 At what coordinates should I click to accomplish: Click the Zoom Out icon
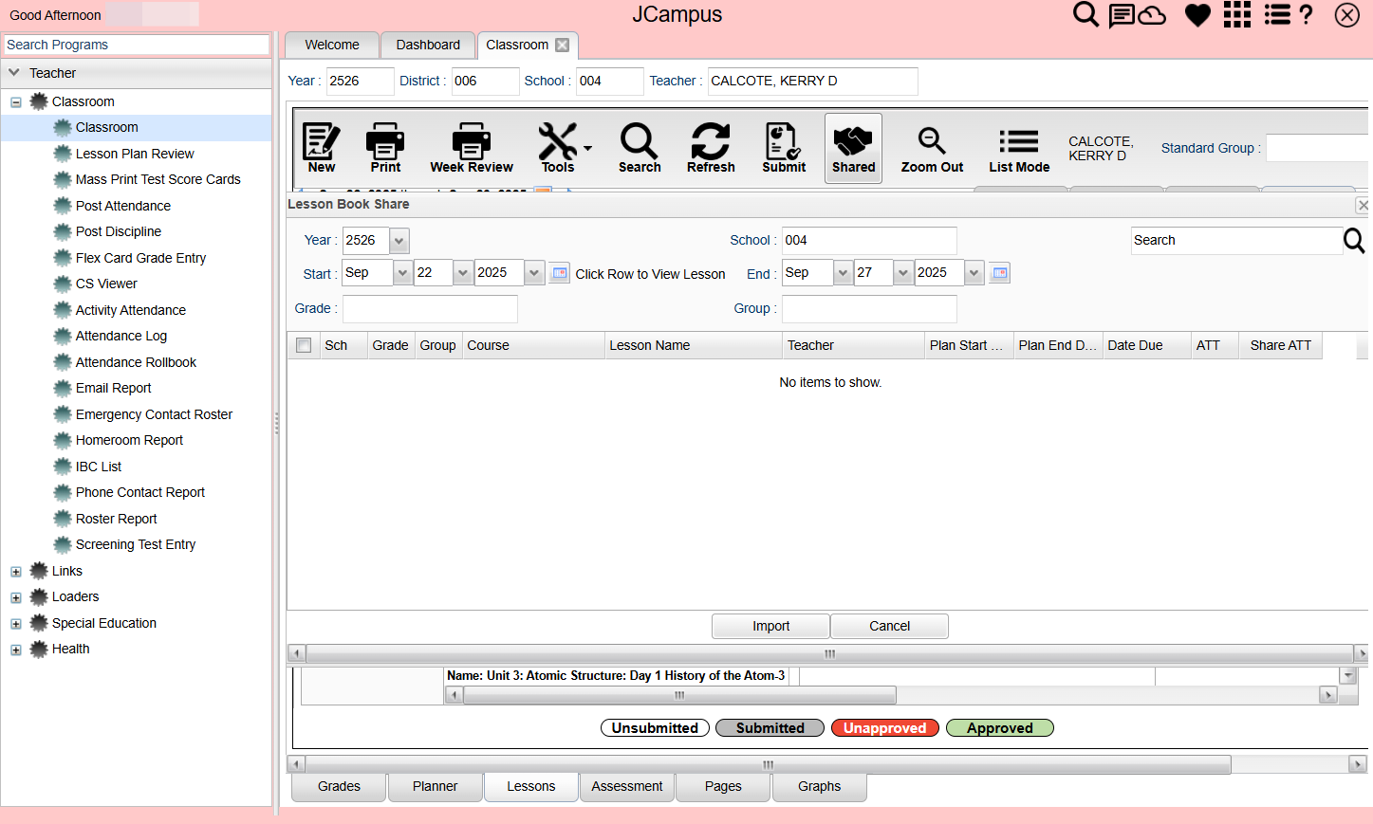pyautogui.click(x=932, y=148)
